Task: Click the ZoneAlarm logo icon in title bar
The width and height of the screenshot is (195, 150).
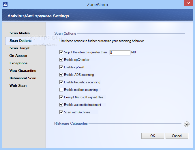Action: [5, 4]
